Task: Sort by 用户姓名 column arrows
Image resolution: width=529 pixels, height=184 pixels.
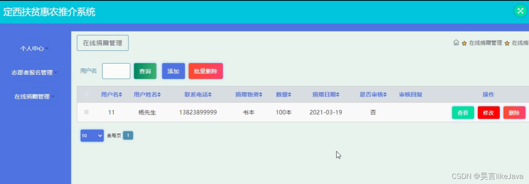Action: coord(159,95)
